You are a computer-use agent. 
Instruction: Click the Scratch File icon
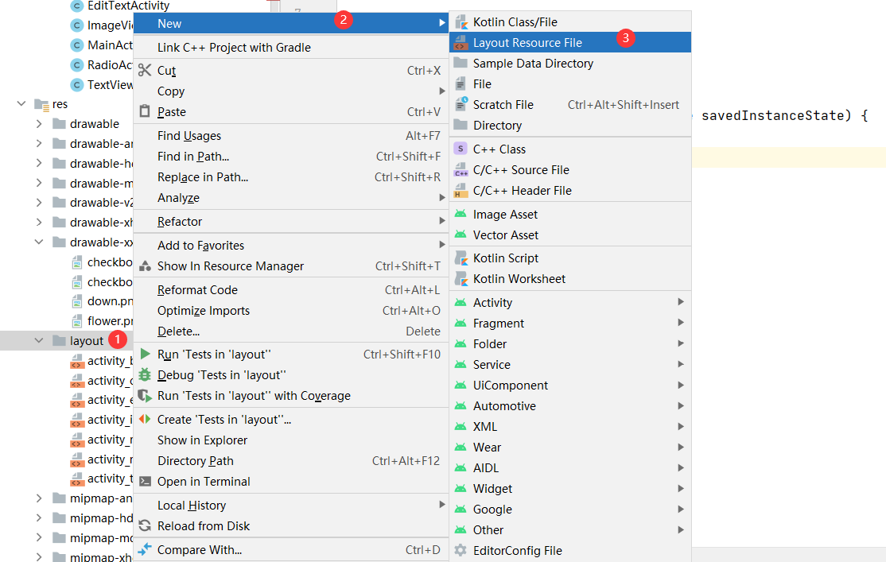pyautogui.click(x=460, y=104)
